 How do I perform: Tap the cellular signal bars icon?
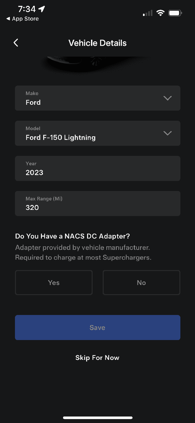tap(148, 13)
